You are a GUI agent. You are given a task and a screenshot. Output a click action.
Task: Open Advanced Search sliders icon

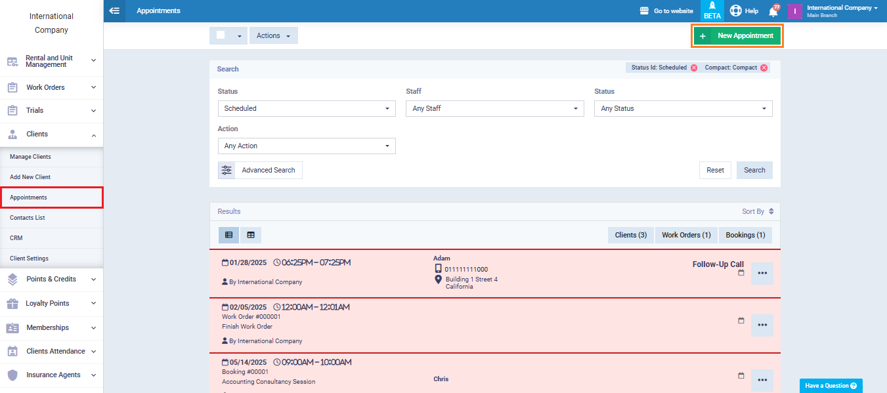point(227,170)
